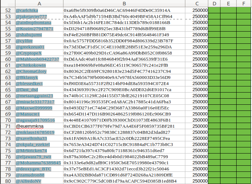Select address cell starting 0xf90D3E6a5573
252x184 pixels.
pyautogui.click(x=124, y=84)
